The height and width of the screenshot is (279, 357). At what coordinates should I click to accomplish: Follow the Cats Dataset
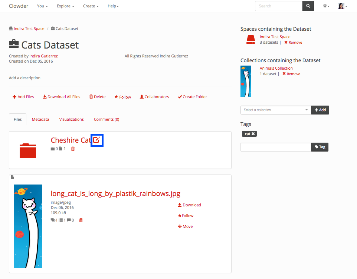tap(123, 97)
